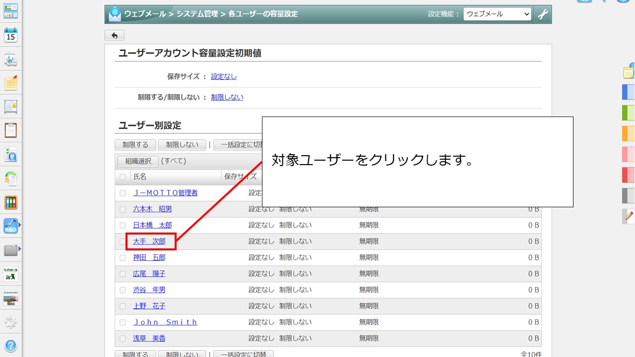Open the clipboard icon in left sidebar

click(x=10, y=130)
